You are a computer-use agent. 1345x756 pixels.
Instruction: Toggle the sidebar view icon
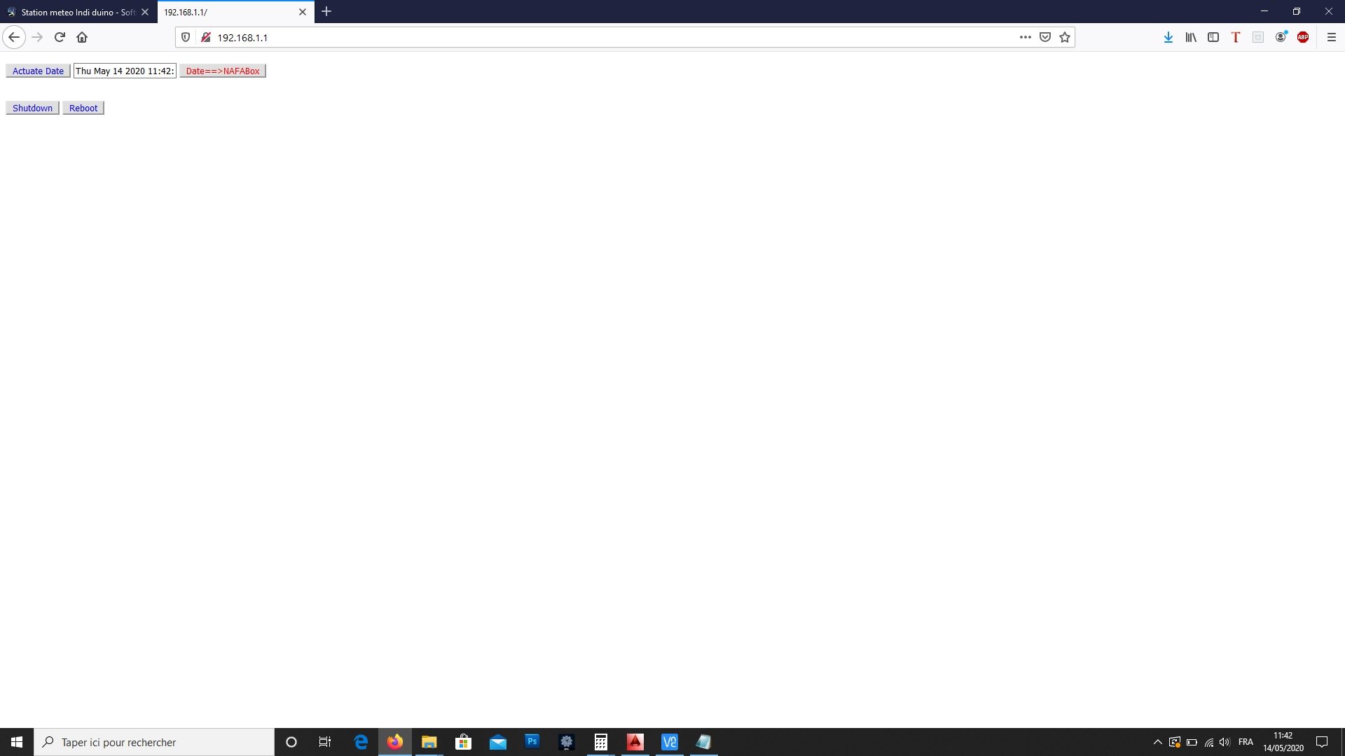tap(1213, 38)
